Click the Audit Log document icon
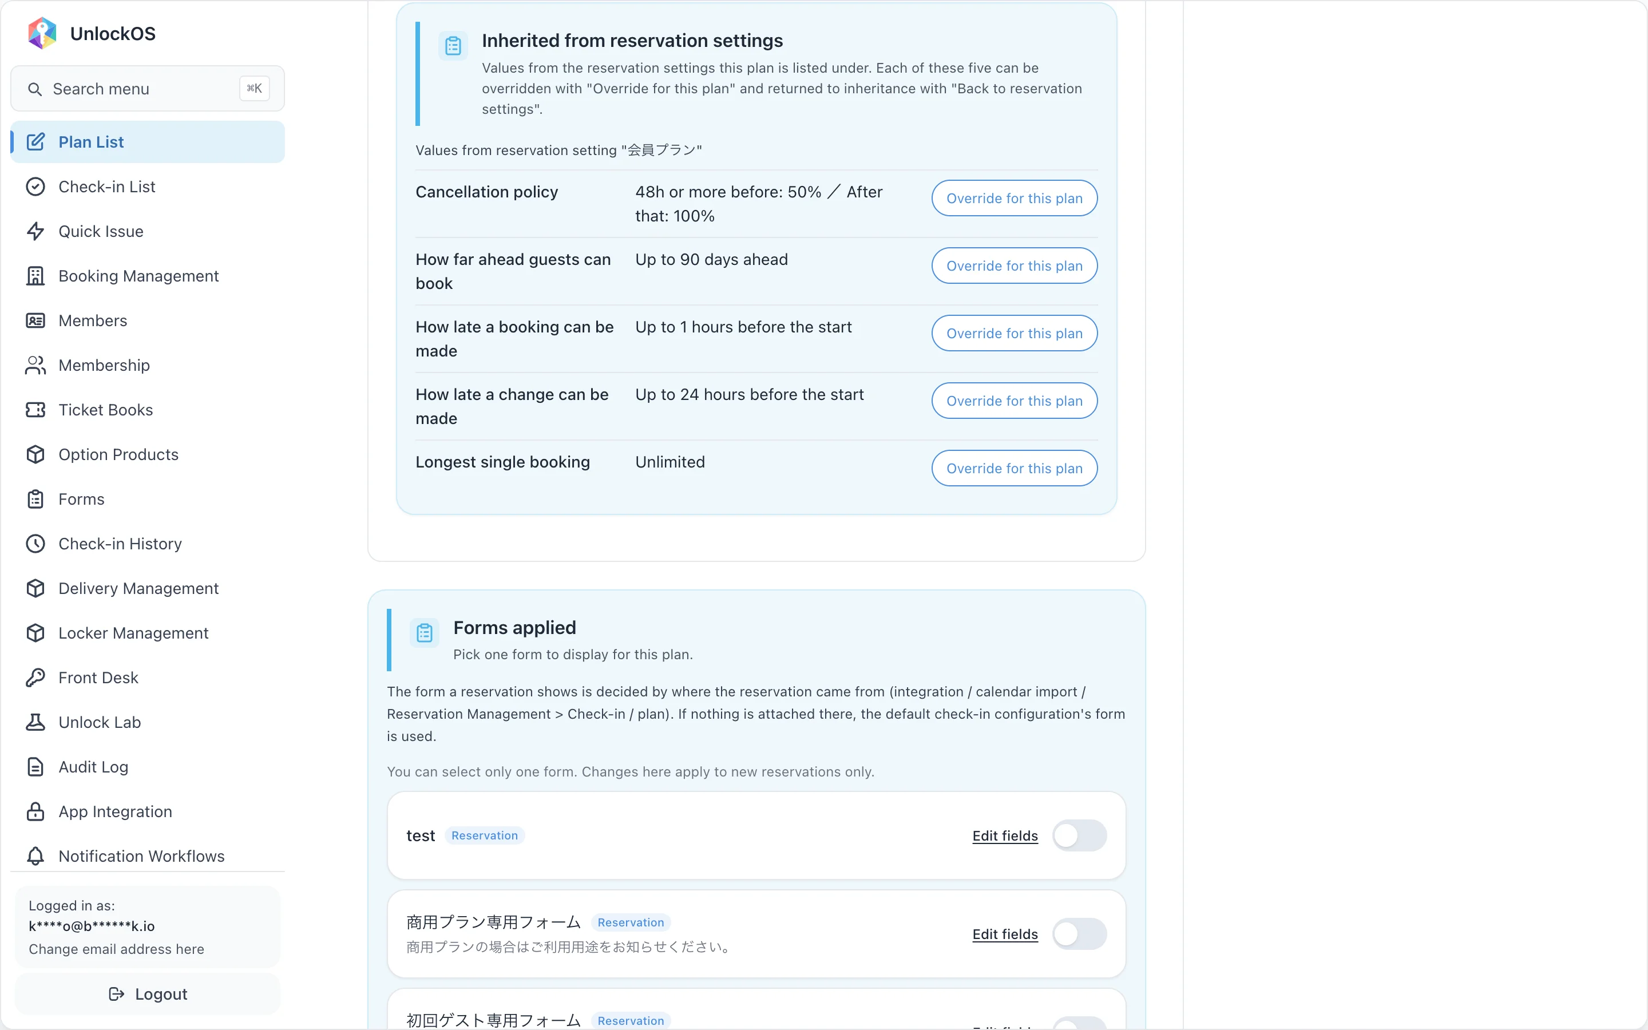1648x1030 pixels. (35, 766)
